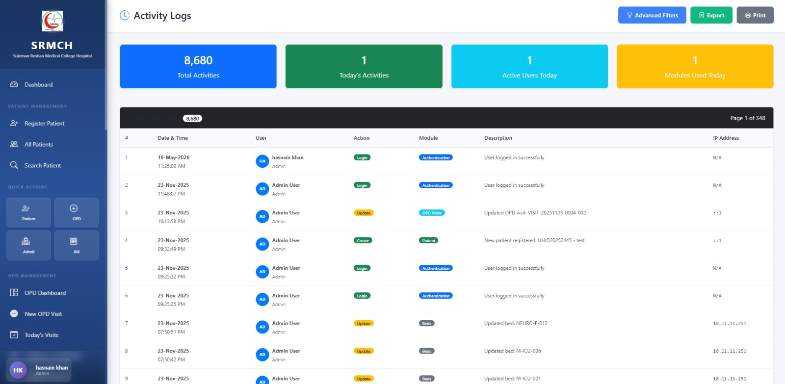Image resolution: width=785 pixels, height=384 pixels.
Task: Click the OPD Dashboard layout icon
Action: (x=14, y=293)
